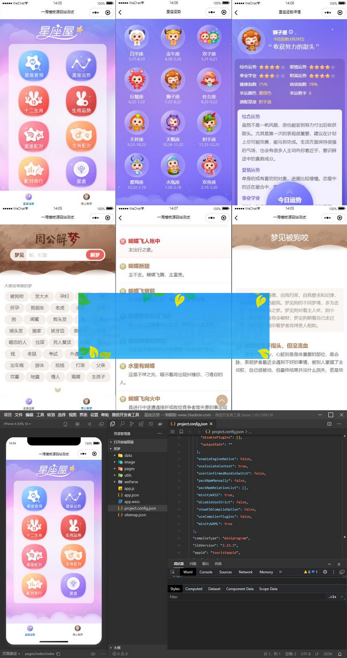Click the DevTools settings gear icon
The width and height of the screenshot is (347, 658).
[x=325, y=572]
